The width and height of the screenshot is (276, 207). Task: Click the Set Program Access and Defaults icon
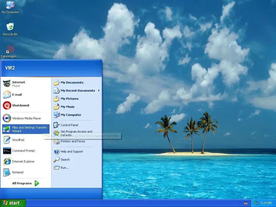pyautogui.click(x=56, y=133)
